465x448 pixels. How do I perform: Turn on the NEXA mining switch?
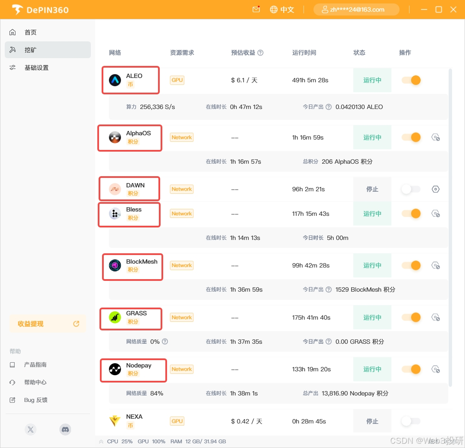(x=411, y=421)
